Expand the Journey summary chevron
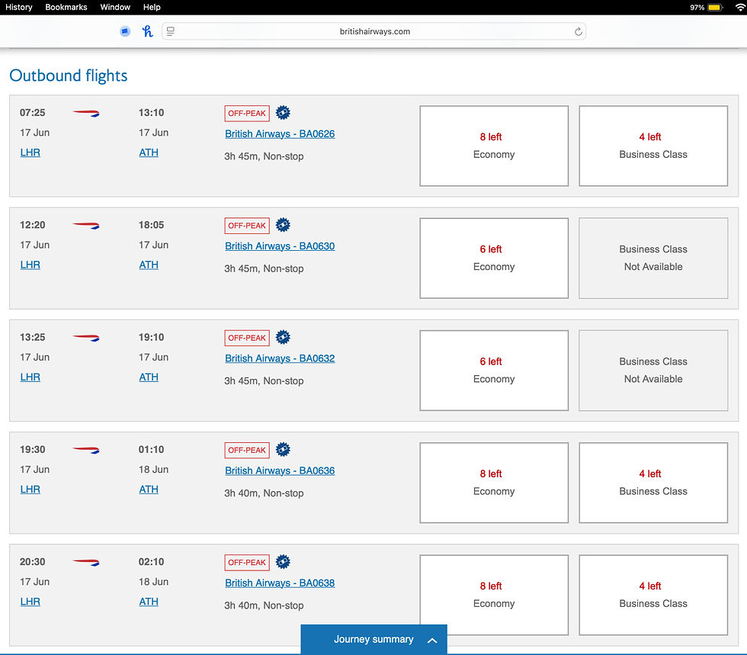This screenshot has height=655, width=747. pyautogui.click(x=432, y=641)
